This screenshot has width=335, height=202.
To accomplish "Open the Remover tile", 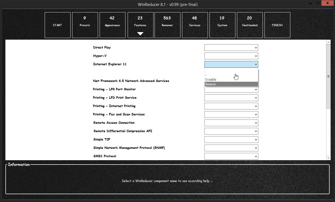I will [167, 25].
